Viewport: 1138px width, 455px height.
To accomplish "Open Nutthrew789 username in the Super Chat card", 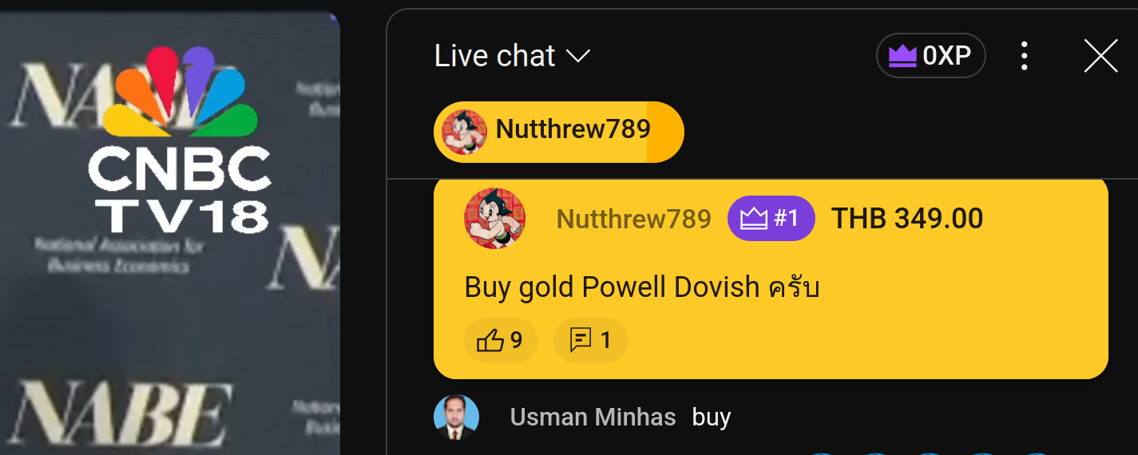I will coord(633,219).
